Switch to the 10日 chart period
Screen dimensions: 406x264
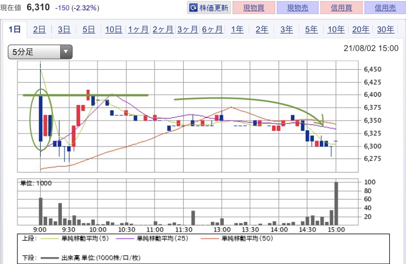[x=113, y=29]
